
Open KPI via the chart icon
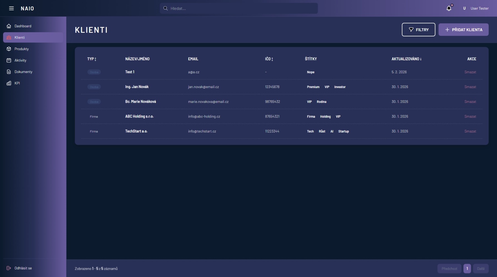tap(9, 83)
